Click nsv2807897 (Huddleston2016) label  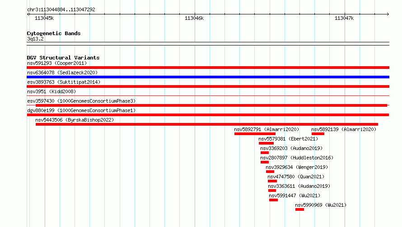297,158
